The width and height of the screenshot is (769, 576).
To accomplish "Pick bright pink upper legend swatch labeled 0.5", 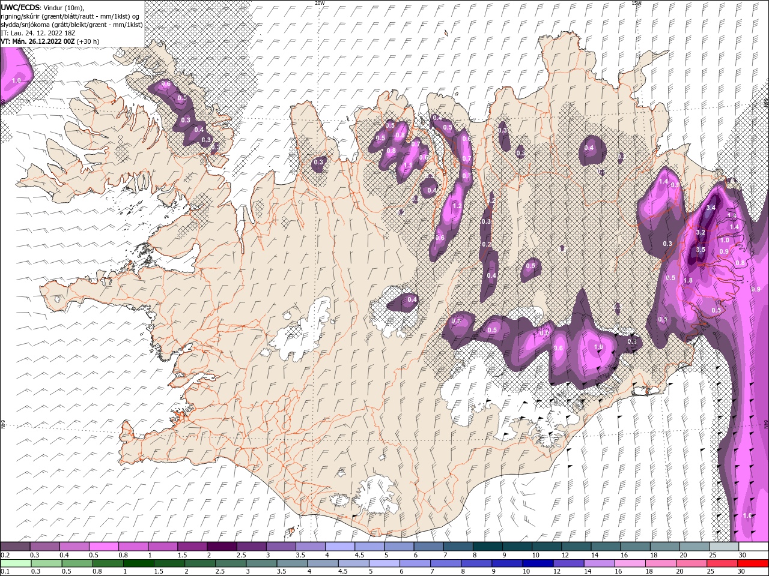I will [x=103, y=547].
